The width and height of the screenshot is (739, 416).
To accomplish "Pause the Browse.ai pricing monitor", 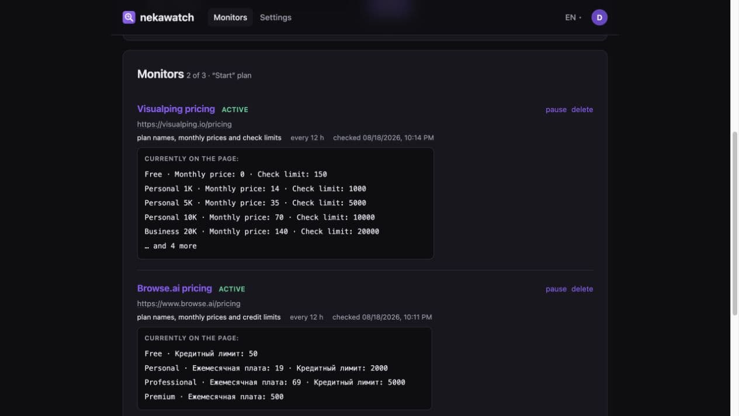I will (556, 289).
